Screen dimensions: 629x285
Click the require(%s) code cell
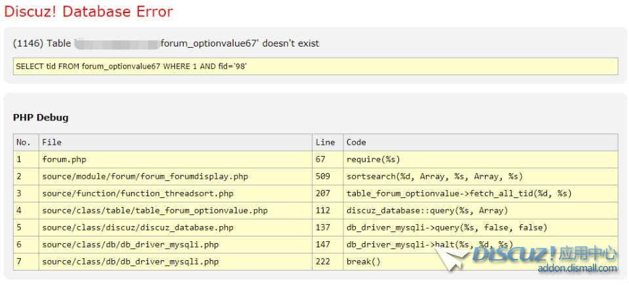click(373, 159)
